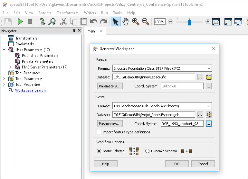Click the 100% zoom level field
The height and width of the screenshot is (179, 248).
[x=160, y=22]
